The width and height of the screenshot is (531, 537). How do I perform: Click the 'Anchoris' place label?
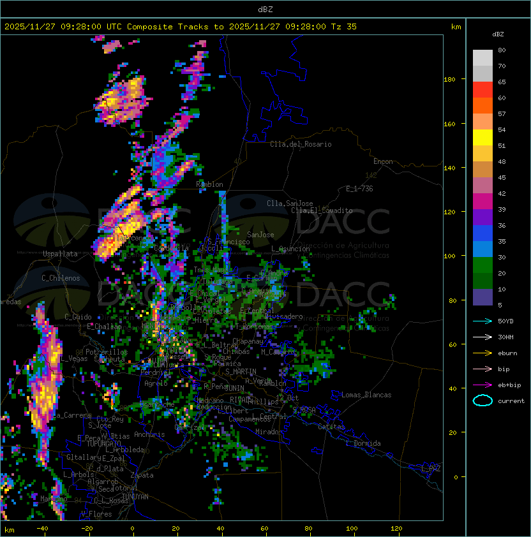point(149,434)
